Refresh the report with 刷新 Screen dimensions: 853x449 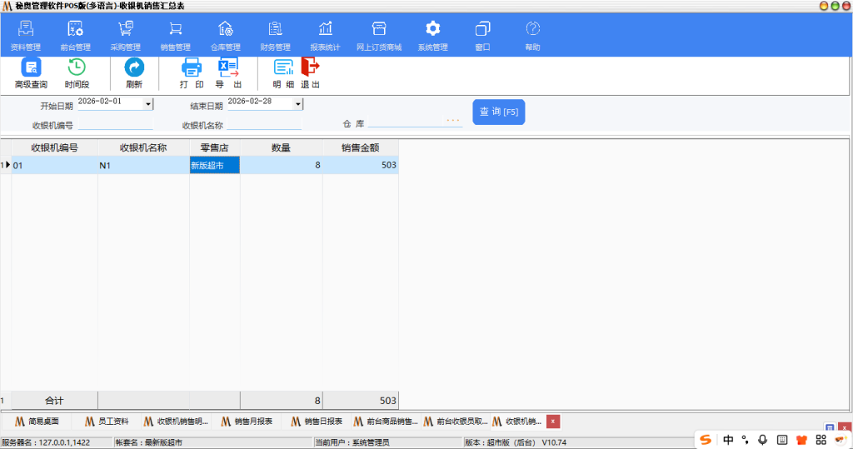coord(134,73)
